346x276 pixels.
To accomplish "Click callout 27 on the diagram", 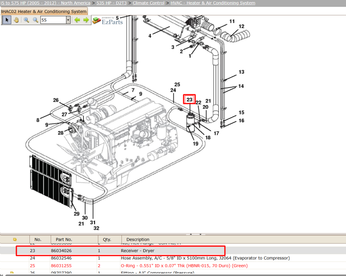I will pyautogui.click(x=64, y=114).
